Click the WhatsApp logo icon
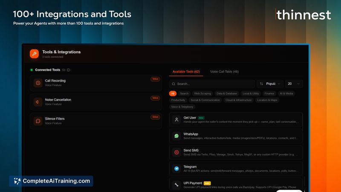341x192 pixels. (176, 136)
